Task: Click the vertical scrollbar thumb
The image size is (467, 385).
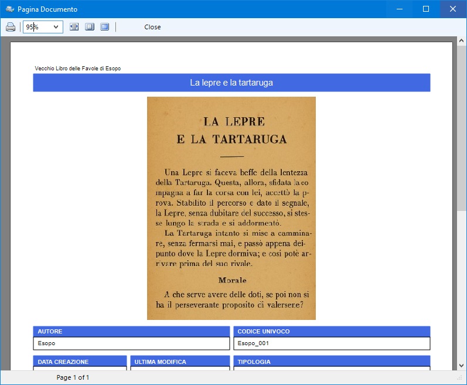Action: pos(461,129)
